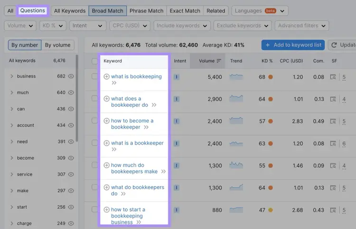
Task: Open the CPC (USD) filter dropdown
Action: [x=130, y=26]
